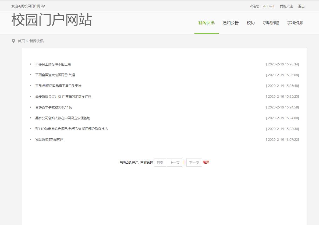Image resolution: width=319 pixels, height=225 pixels.
Task: Navigate to 首页 via the breadcrumb link
Action: (21, 41)
